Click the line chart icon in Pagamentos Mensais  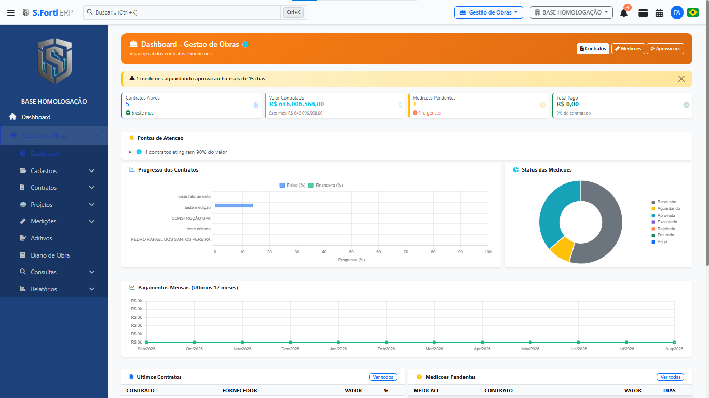[x=132, y=287]
